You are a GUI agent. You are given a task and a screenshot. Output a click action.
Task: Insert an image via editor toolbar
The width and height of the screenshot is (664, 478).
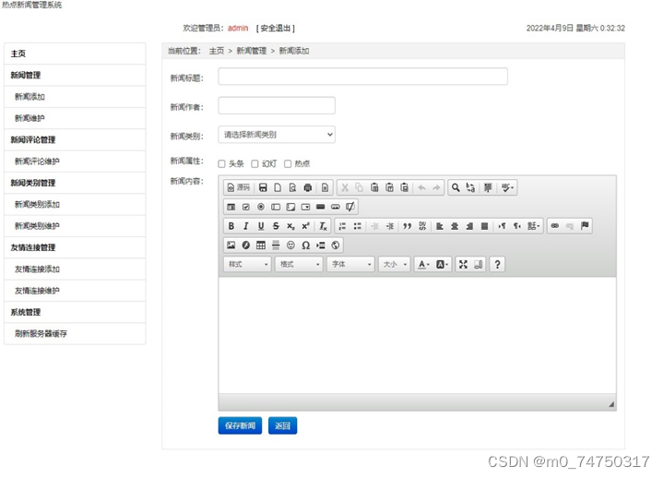[231, 245]
